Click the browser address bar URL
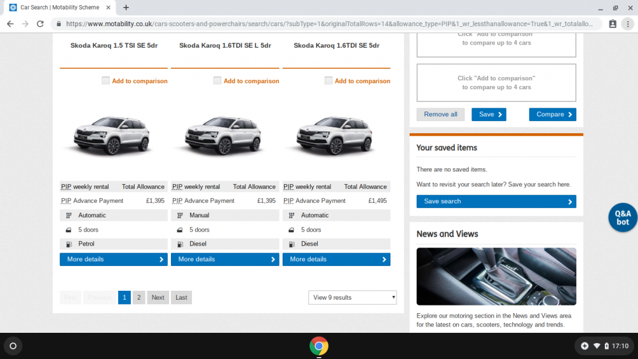The height and width of the screenshot is (359, 638). 329,24
